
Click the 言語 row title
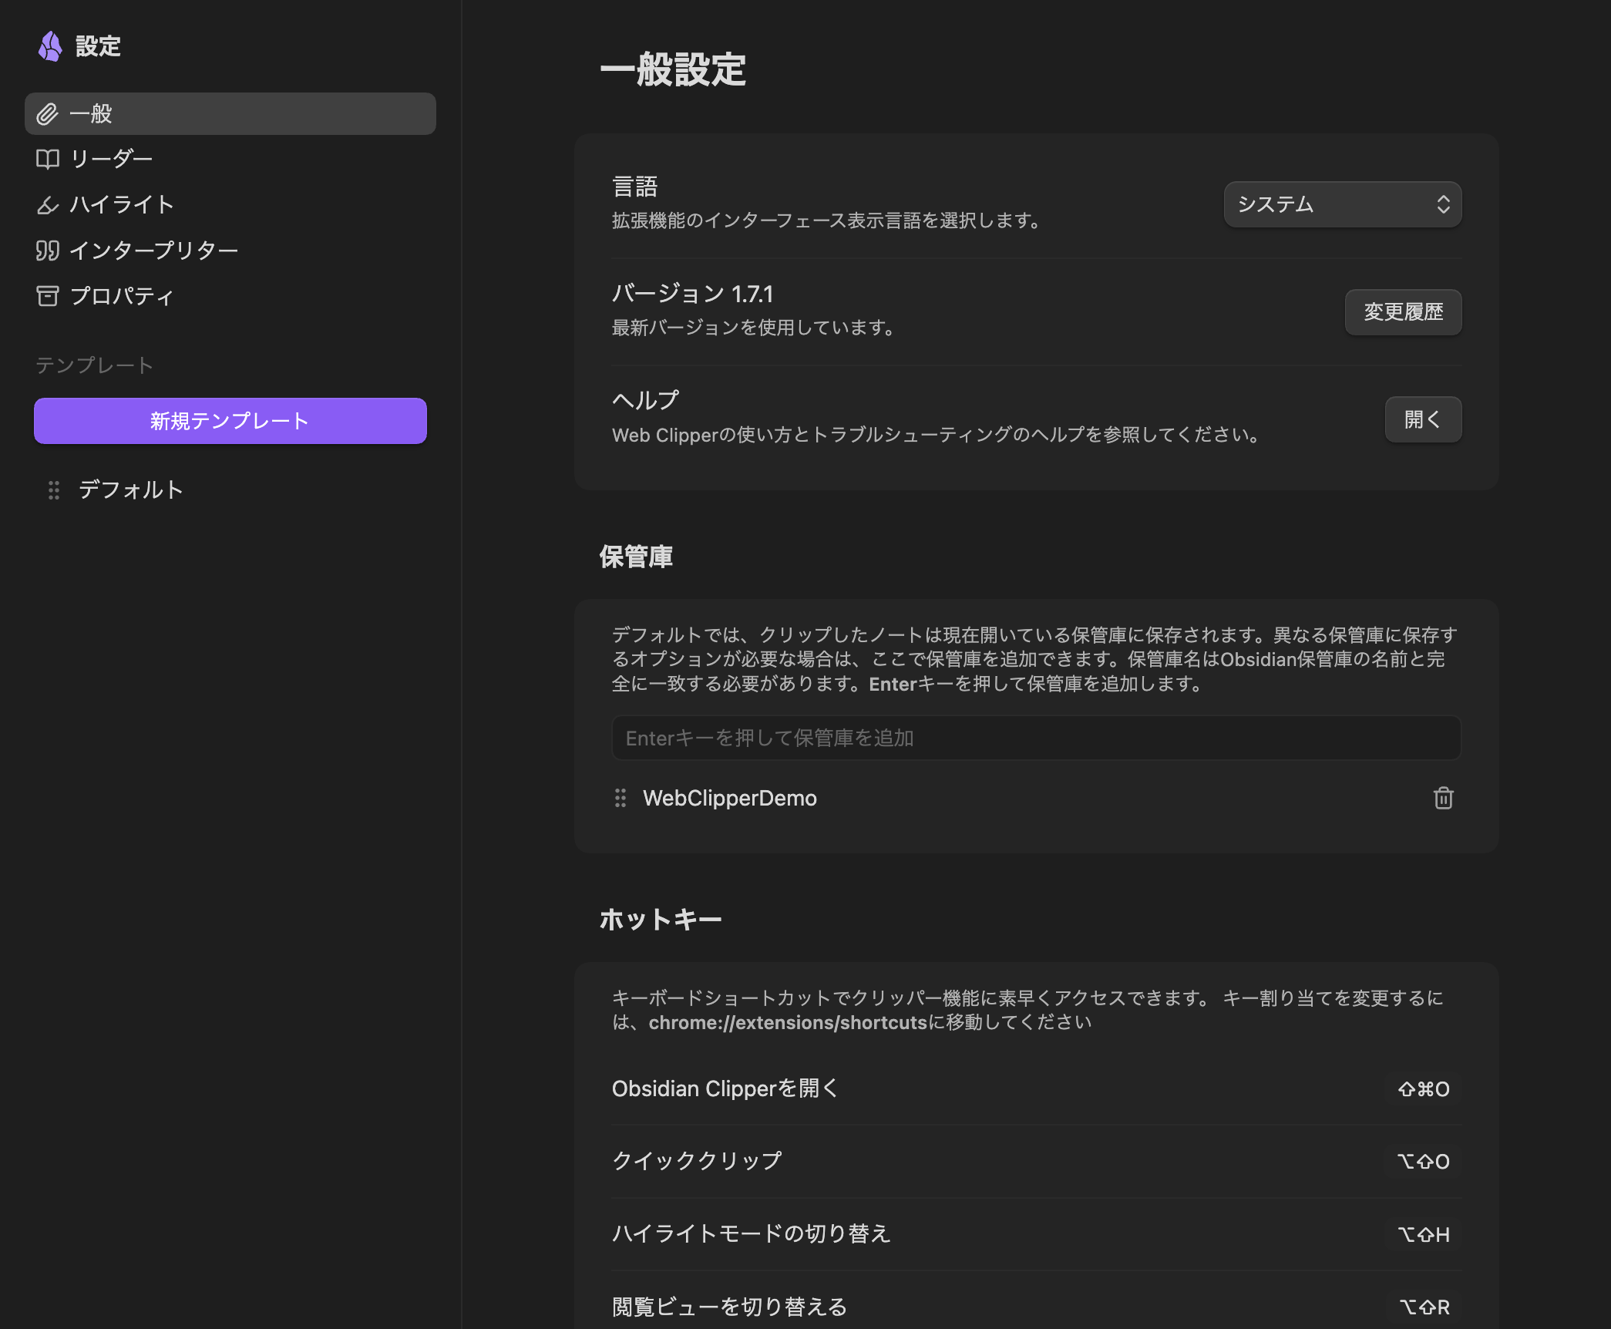[x=635, y=187]
